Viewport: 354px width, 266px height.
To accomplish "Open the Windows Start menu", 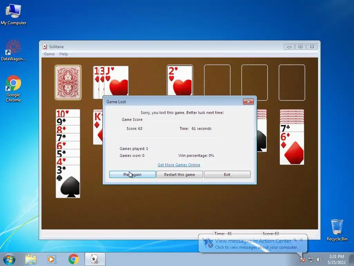I will 9,259.
